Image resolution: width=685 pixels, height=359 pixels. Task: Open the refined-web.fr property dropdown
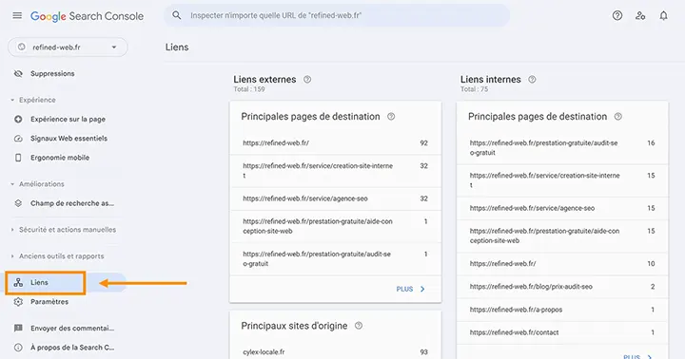pos(68,47)
